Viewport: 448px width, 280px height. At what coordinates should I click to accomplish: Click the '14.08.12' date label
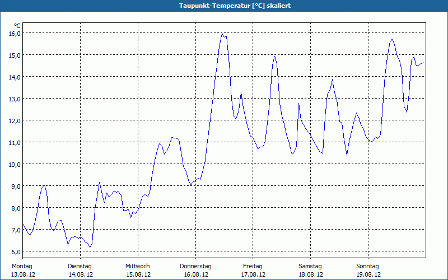(81, 274)
